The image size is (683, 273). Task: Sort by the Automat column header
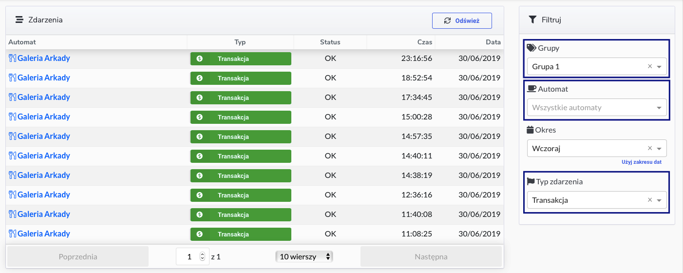click(x=96, y=42)
